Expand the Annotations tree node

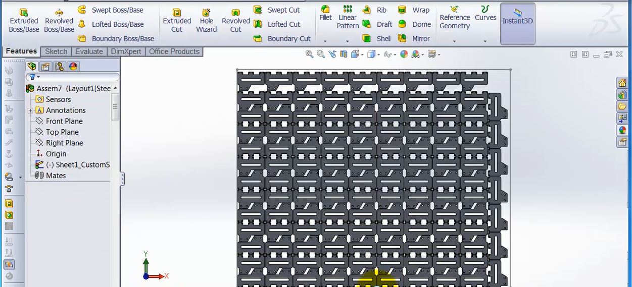(x=30, y=110)
